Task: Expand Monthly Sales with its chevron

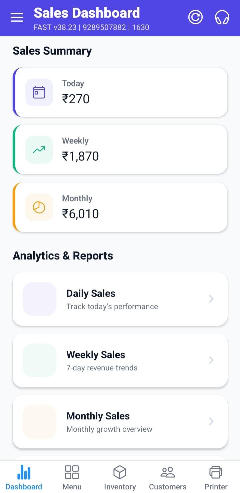Action: (211, 421)
